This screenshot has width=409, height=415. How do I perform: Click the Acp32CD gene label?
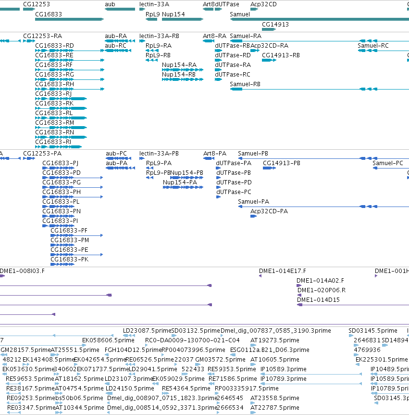pos(263,4)
